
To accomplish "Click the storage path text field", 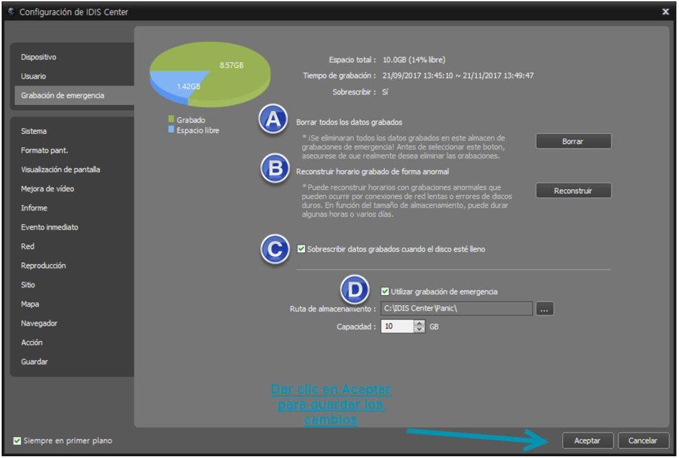I will click(x=457, y=309).
